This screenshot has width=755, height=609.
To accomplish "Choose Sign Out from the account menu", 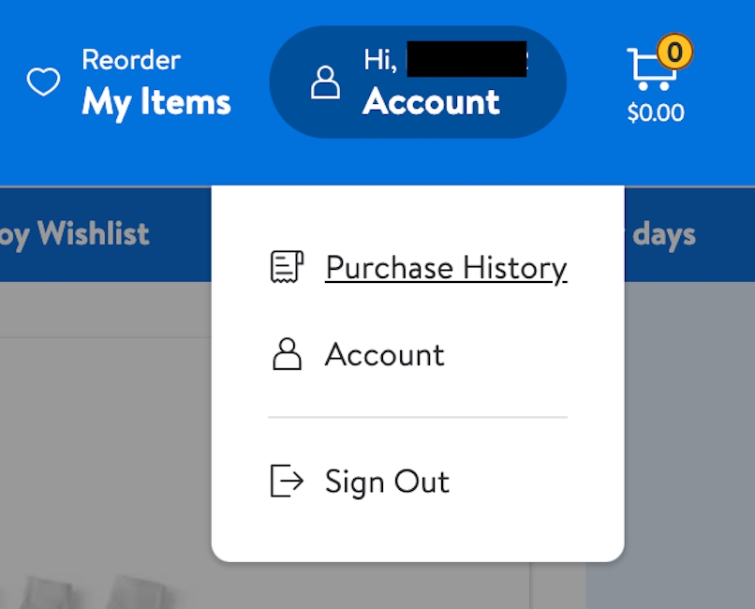I will pyautogui.click(x=386, y=482).
